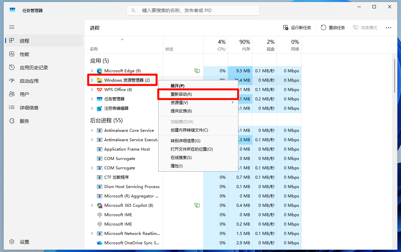401x252 pixels.
Task: Choose 重新启动(R) in context menu
Action: pos(198,94)
